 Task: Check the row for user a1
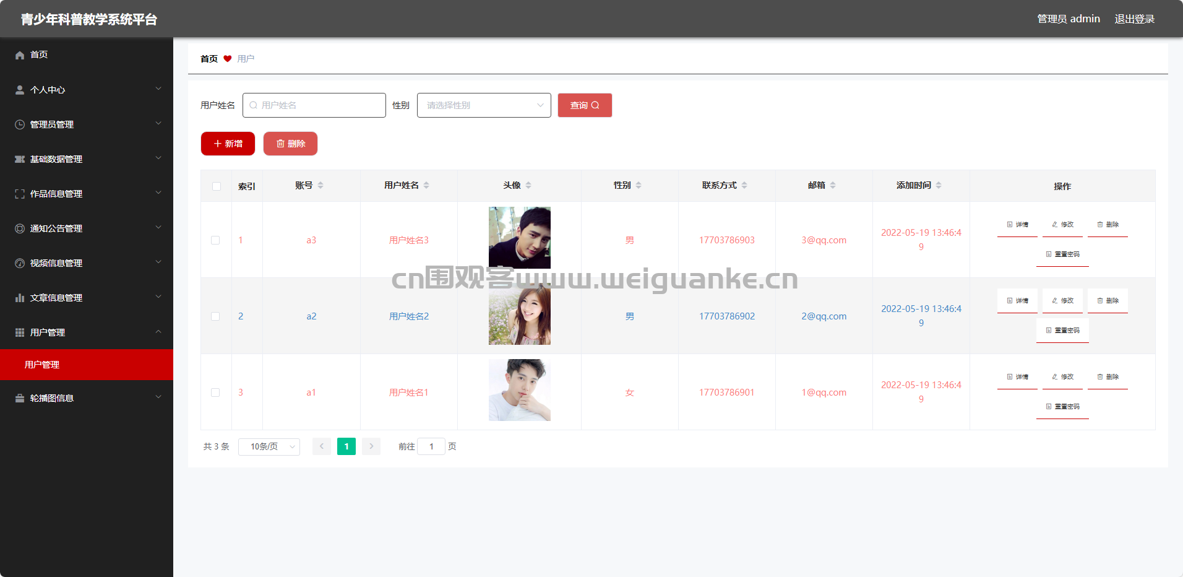coord(215,393)
